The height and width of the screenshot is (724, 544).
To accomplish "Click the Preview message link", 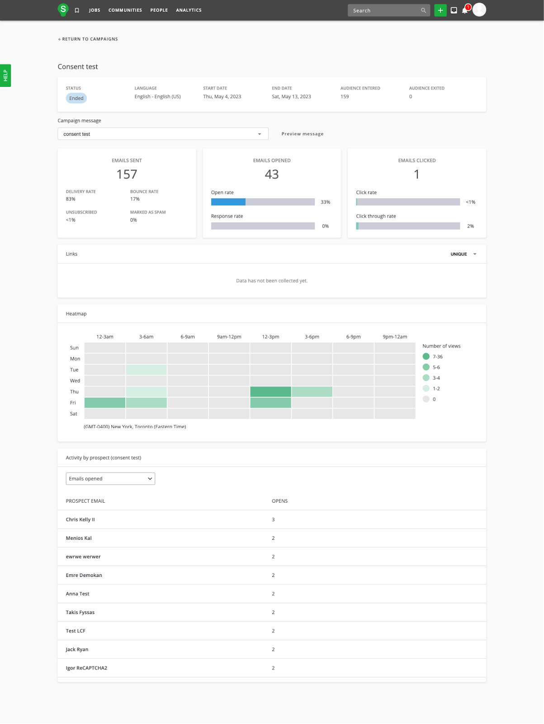I will tap(302, 134).
